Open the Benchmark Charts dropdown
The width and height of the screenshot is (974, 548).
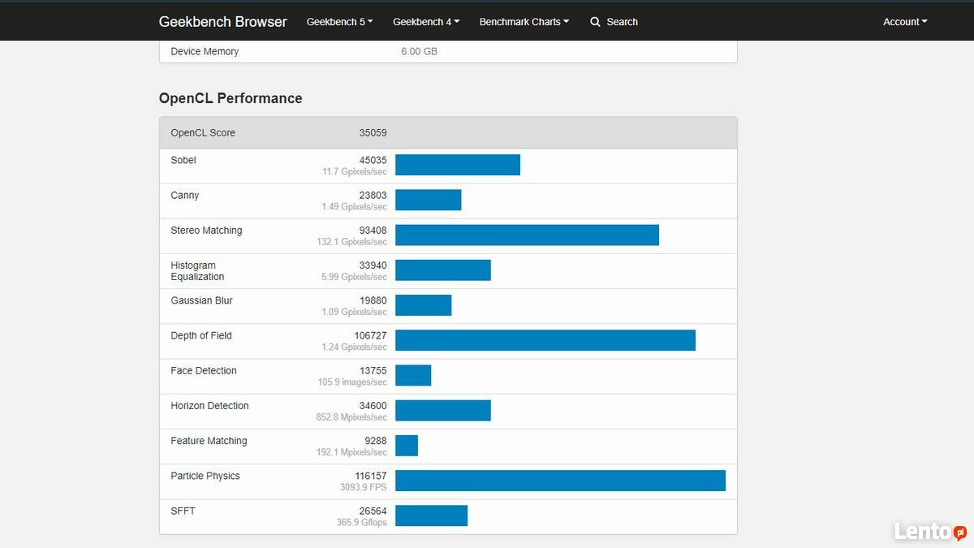pos(524,22)
